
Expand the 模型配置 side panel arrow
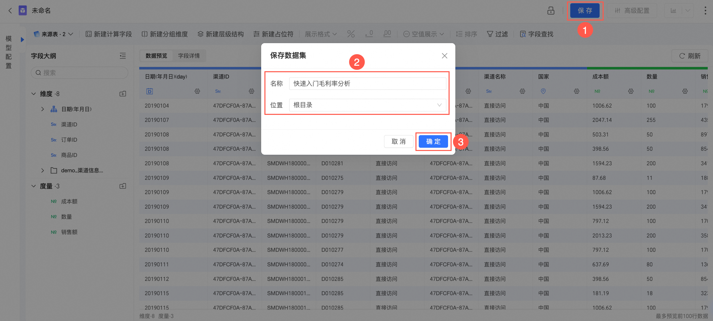tap(22, 40)
